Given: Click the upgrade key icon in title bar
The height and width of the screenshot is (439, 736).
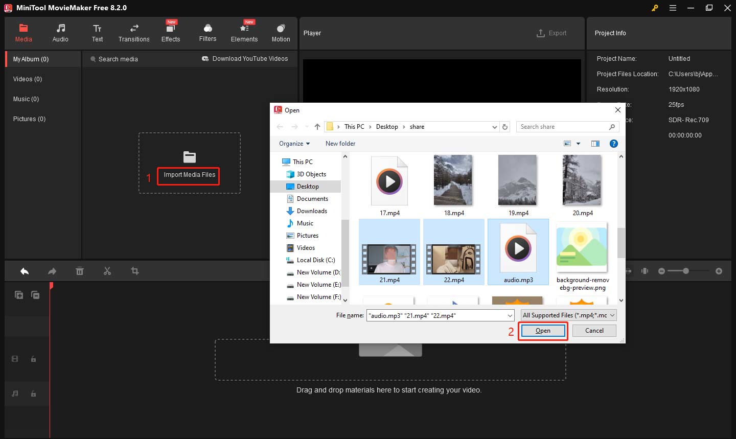Looking at the screenshot, I should point(655,8).
